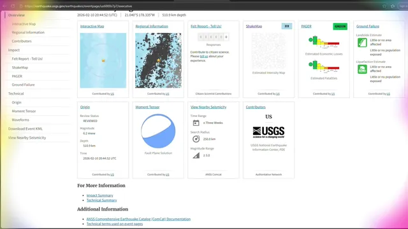Click the ShakeMap intensity III badge
This screenshot has height=229, width=408.
287,26
